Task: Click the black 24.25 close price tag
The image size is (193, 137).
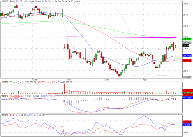Action: pos(186,46)
